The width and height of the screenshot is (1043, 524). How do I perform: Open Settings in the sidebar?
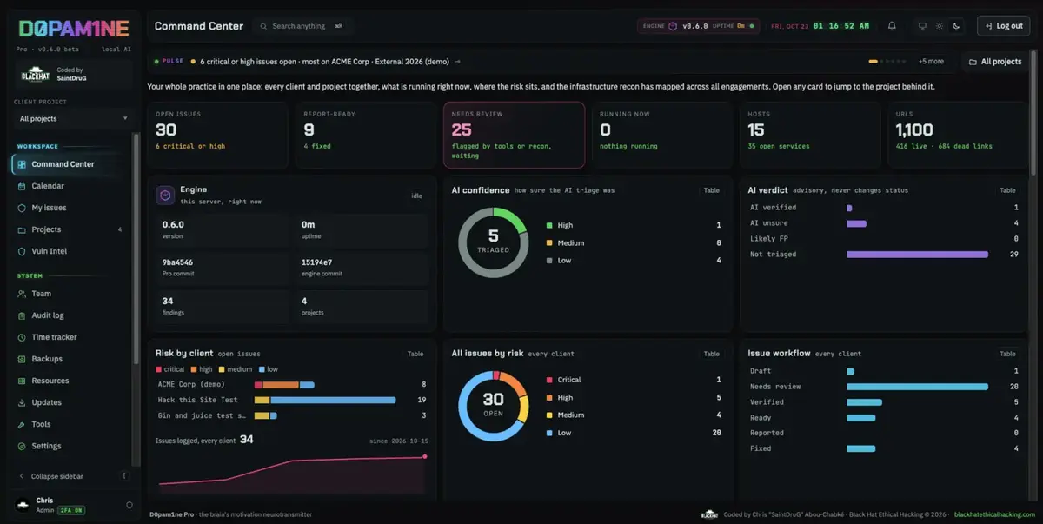pyautogui.click(x=70, y=446)
